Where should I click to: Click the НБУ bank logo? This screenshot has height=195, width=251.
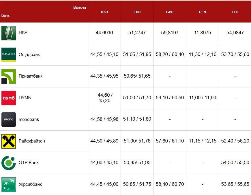9,33
